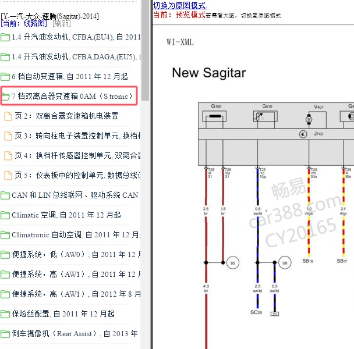Click folder icon for Climatronic 自动空调
354x349 pixels.
pyautogui.click(x=5, y=235)
